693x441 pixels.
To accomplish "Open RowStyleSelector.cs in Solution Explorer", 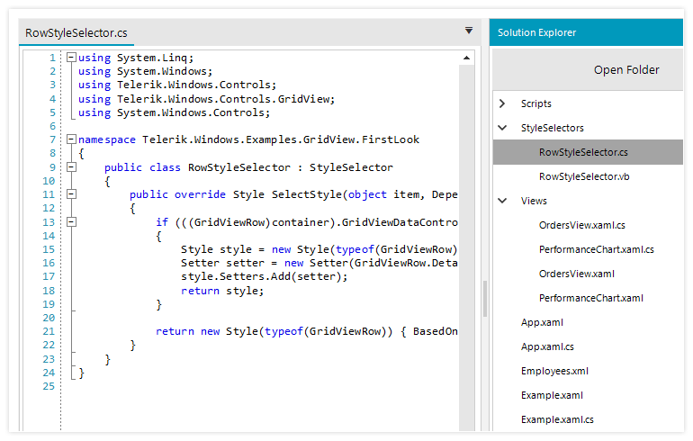I will pos(588,152).
